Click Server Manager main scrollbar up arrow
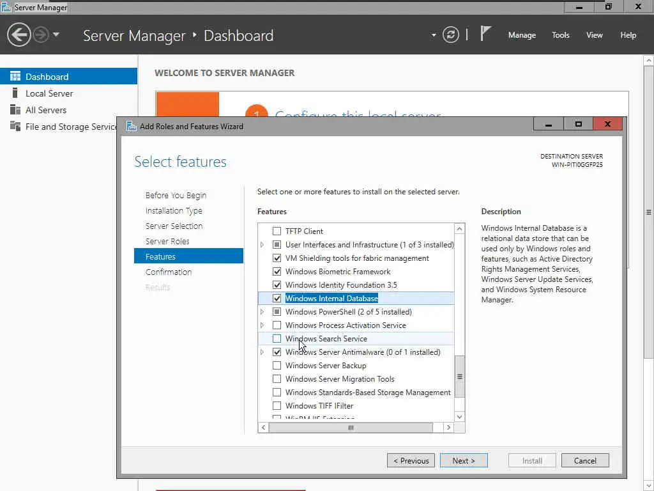Screen dimensions: 654x491 (x=649, y=61)
